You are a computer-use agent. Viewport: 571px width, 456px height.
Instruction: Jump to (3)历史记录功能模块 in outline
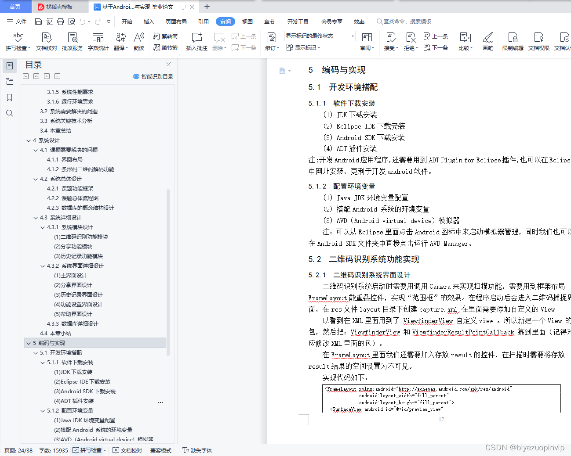(78, 256)
